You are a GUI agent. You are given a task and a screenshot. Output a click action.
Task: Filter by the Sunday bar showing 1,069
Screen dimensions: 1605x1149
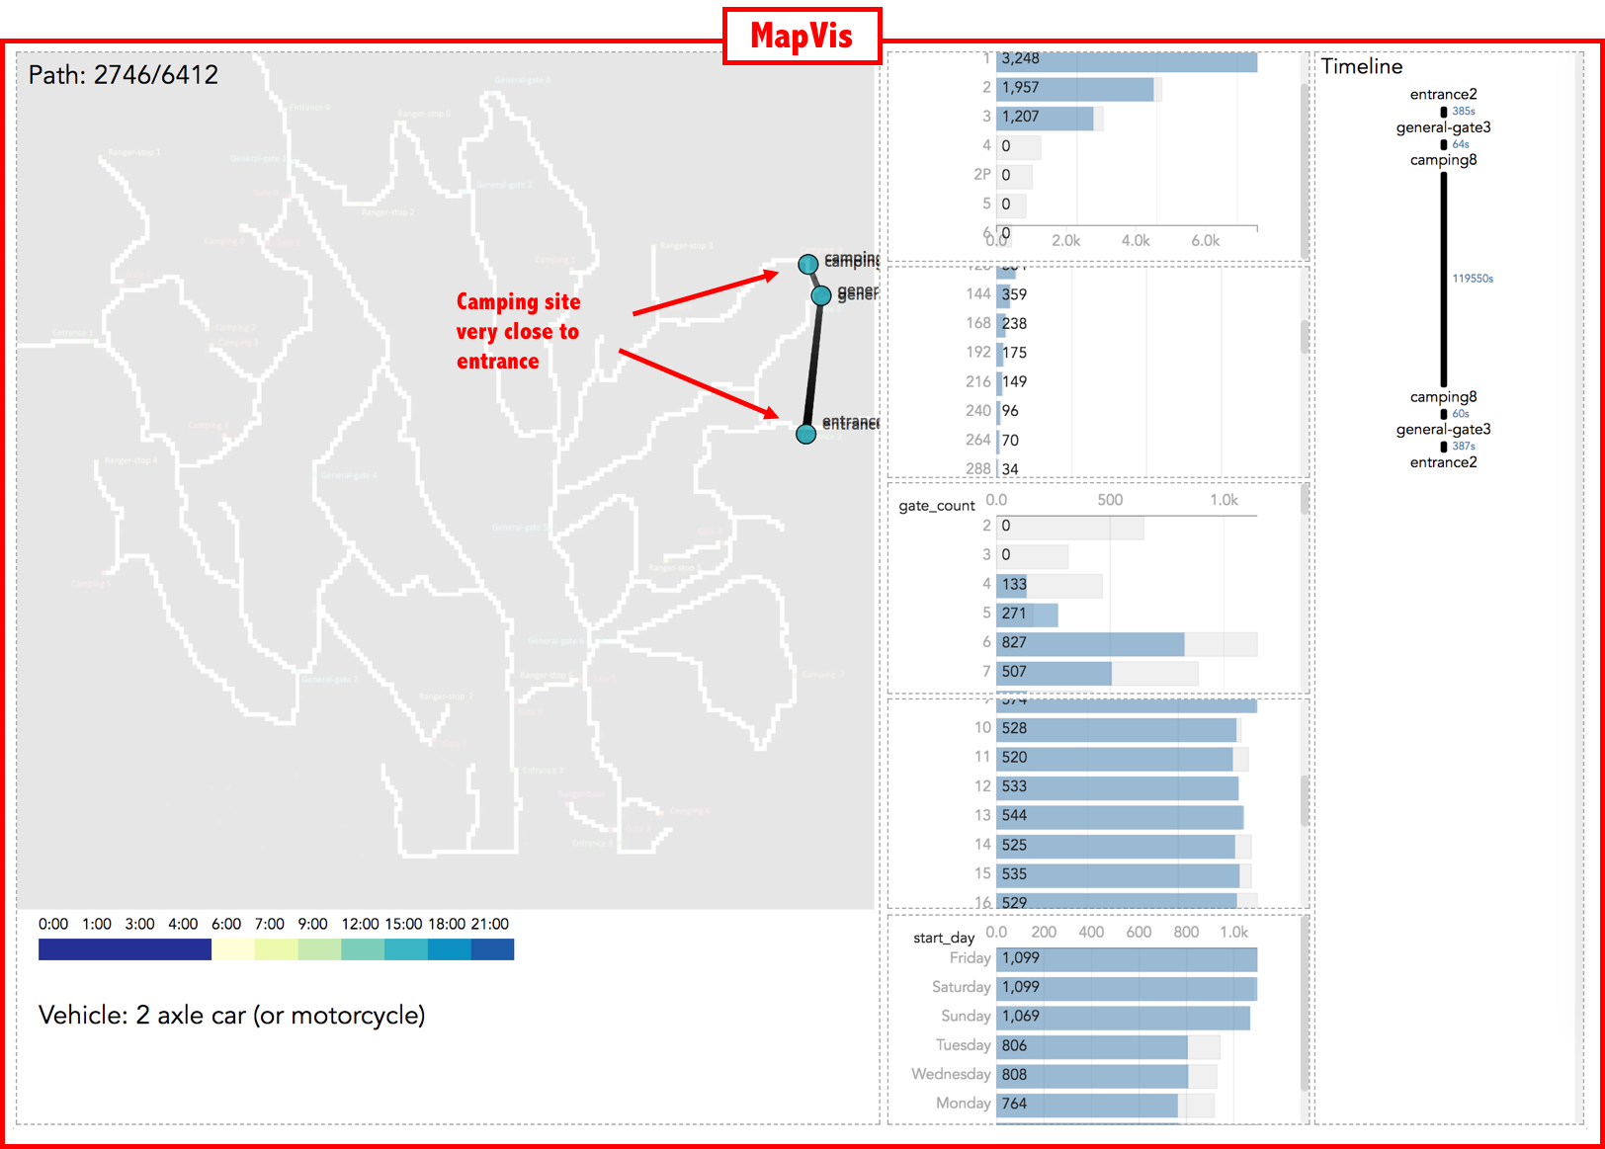1122,1017
